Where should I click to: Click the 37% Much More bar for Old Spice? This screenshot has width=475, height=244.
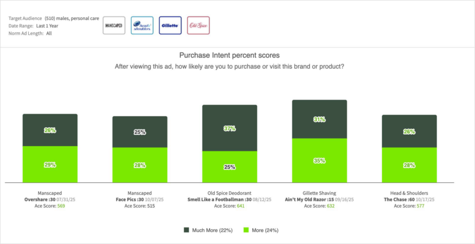point(229,128)
